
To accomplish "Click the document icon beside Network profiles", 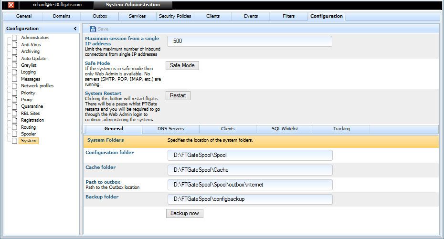I will [x=15, y=86].
